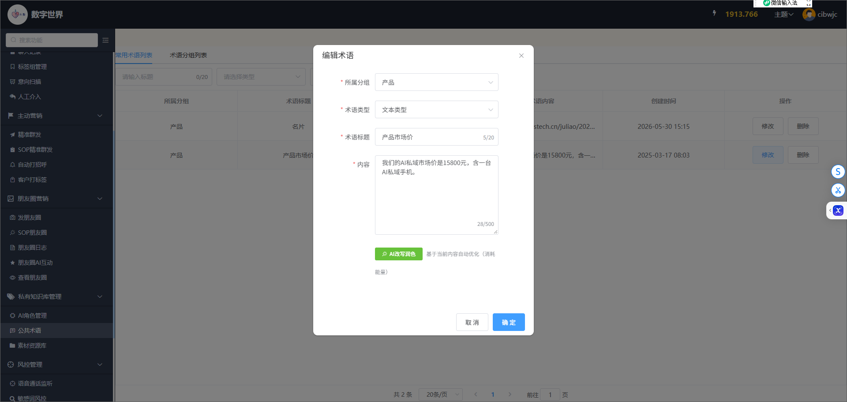The height and width of the screenshot is (402, 847).
Task: Open 素材资源库 sidebar item
Action: point(32,346)
